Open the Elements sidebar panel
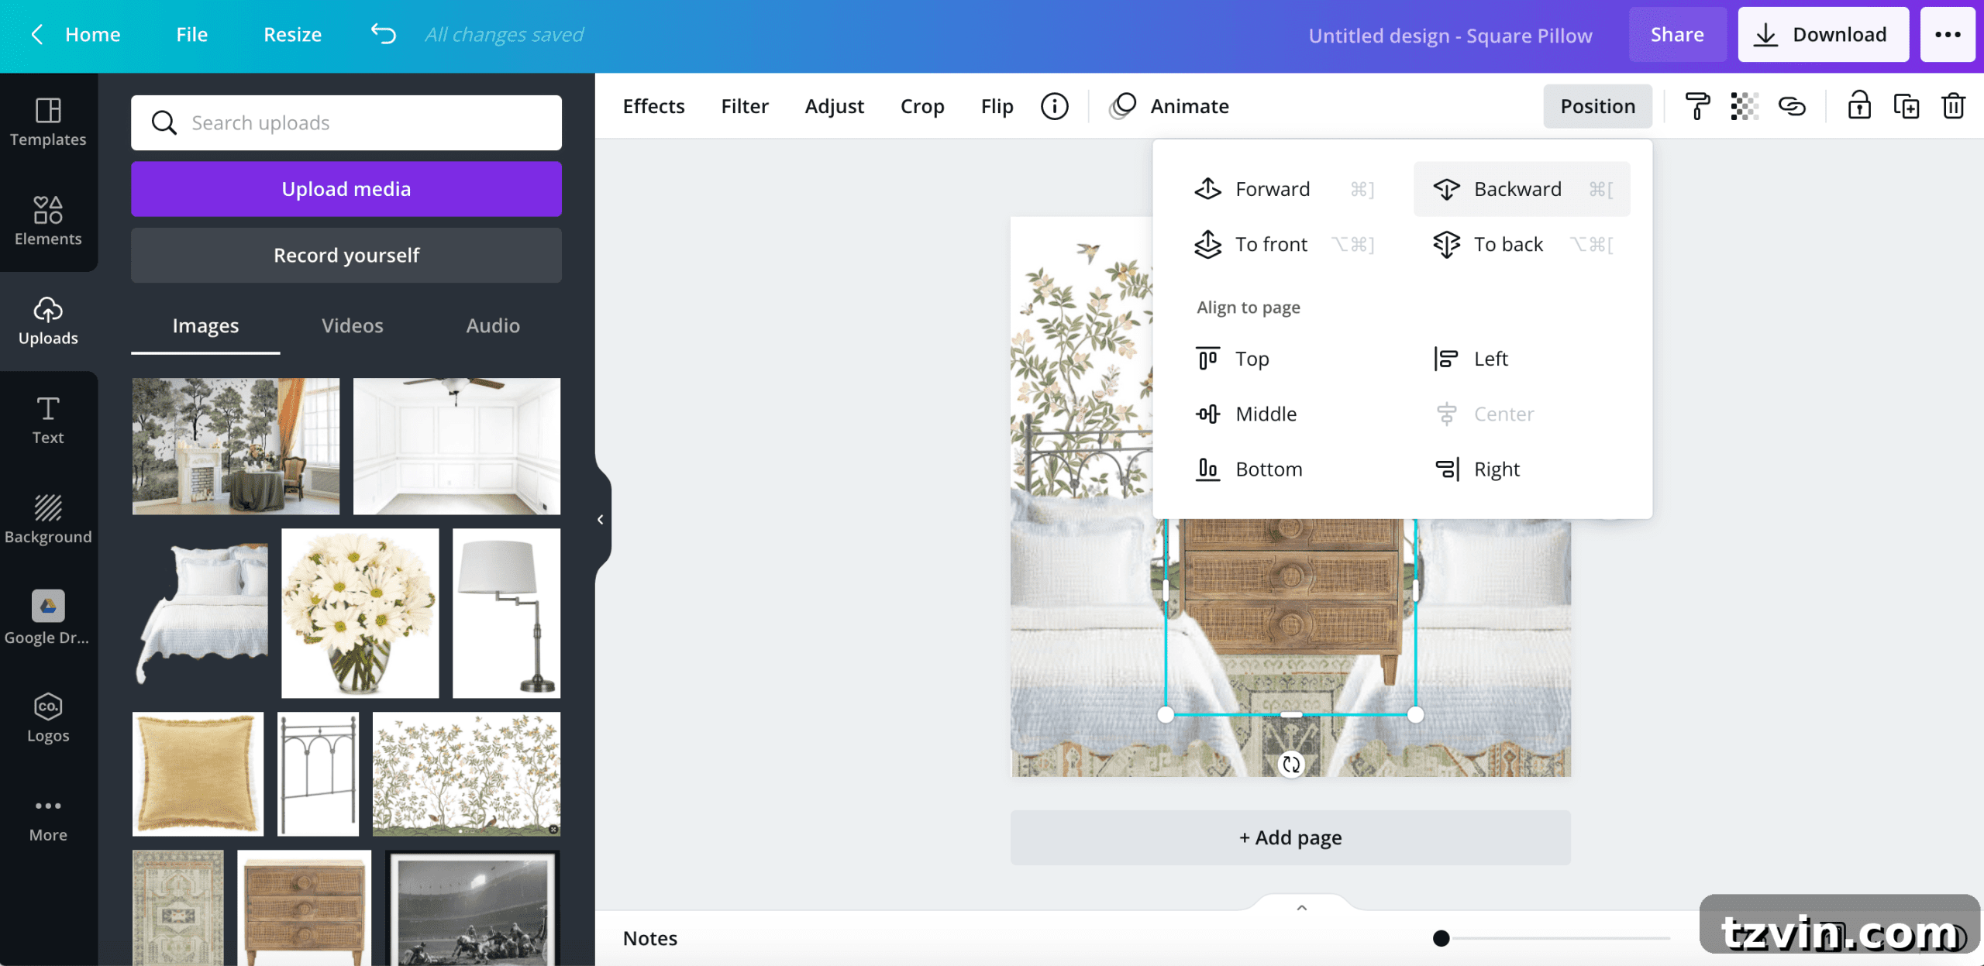Screen dimensions: 1984x966 [48, 222]
